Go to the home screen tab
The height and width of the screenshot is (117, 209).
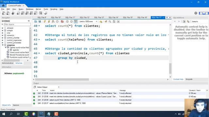point(3,6)
